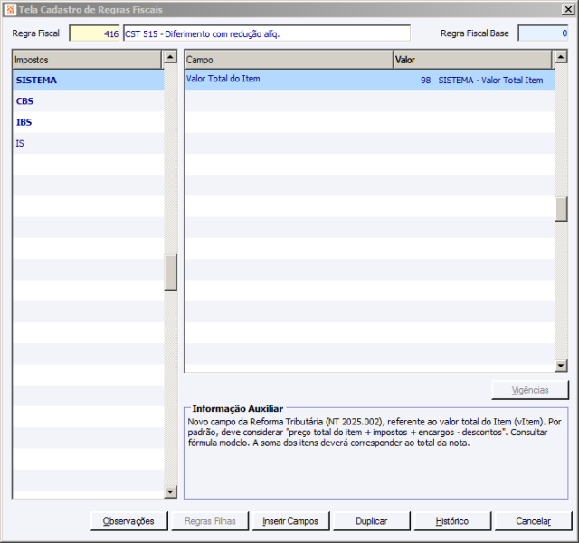Image resolution: width=579 pixels, height=543 pixels.
Task: Click up arrow of Impostos list scrollbar
Action: point(170,57)
